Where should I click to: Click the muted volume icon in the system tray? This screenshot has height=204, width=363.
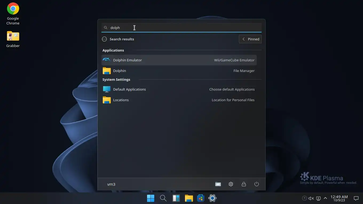pos(311,198)
